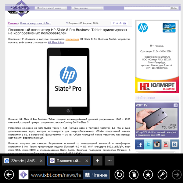Open the компьютера highlighted link

coord(72,39)
